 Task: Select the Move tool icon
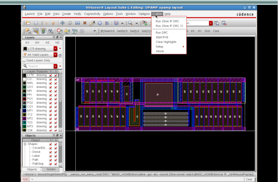point(63,23)
